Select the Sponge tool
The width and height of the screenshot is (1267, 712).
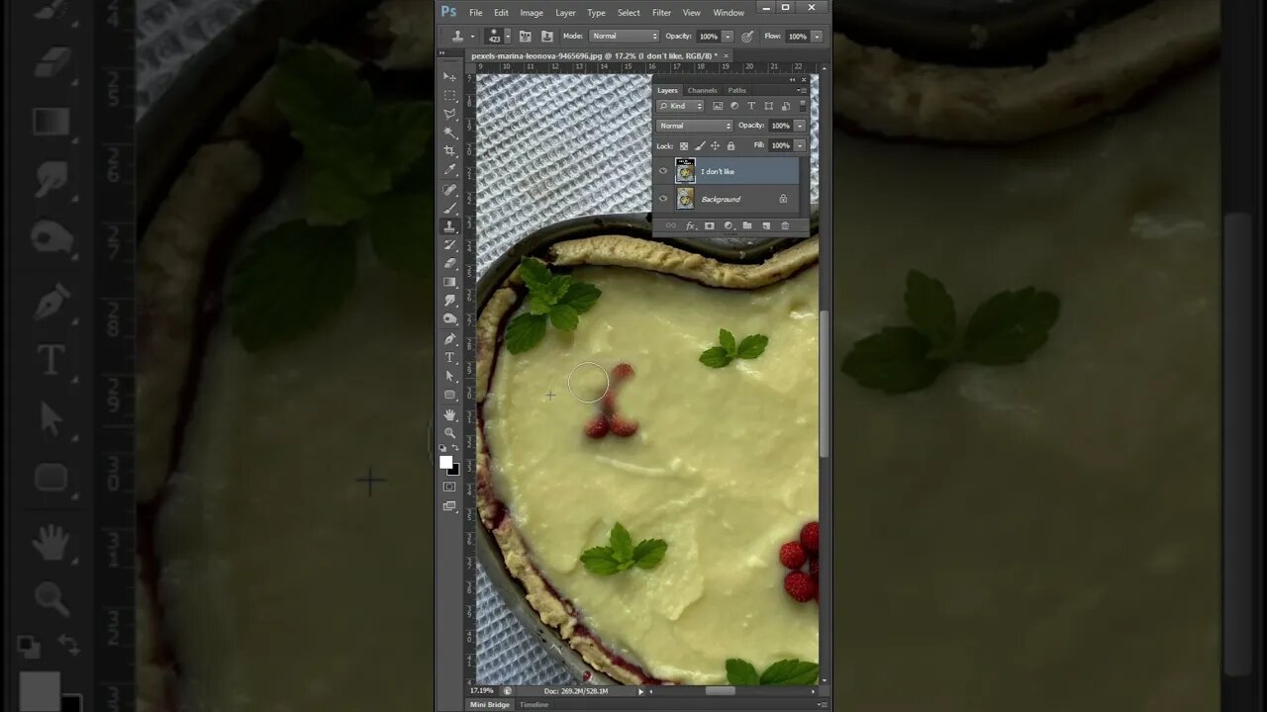[449, 318]
